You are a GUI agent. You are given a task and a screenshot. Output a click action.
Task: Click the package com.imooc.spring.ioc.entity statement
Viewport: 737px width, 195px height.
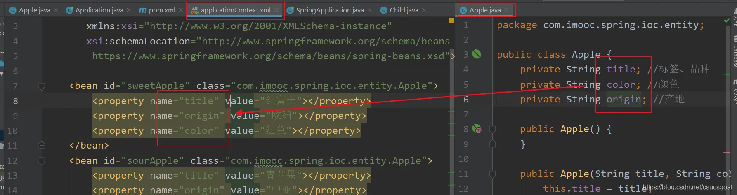click(x=600, y=25)
